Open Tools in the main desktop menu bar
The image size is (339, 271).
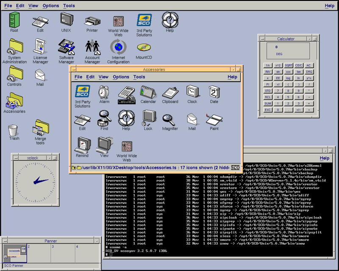pyautogui.click(x=69, y=6)
